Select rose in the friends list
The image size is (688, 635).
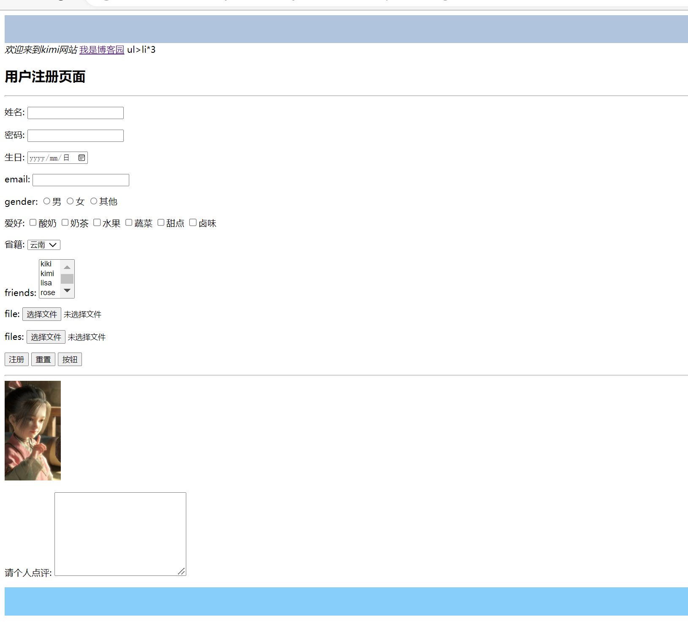pyautogui.click(x=47, y=292)
